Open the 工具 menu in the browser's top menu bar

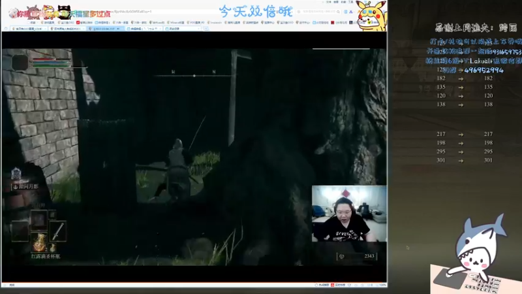(350, 2)
